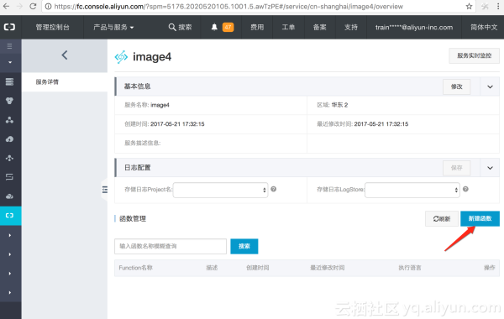Screen dimensions: 504x319
Task: Open the train*****@aliyun-inc.com account menu
Action: click(x=414, y=28)
